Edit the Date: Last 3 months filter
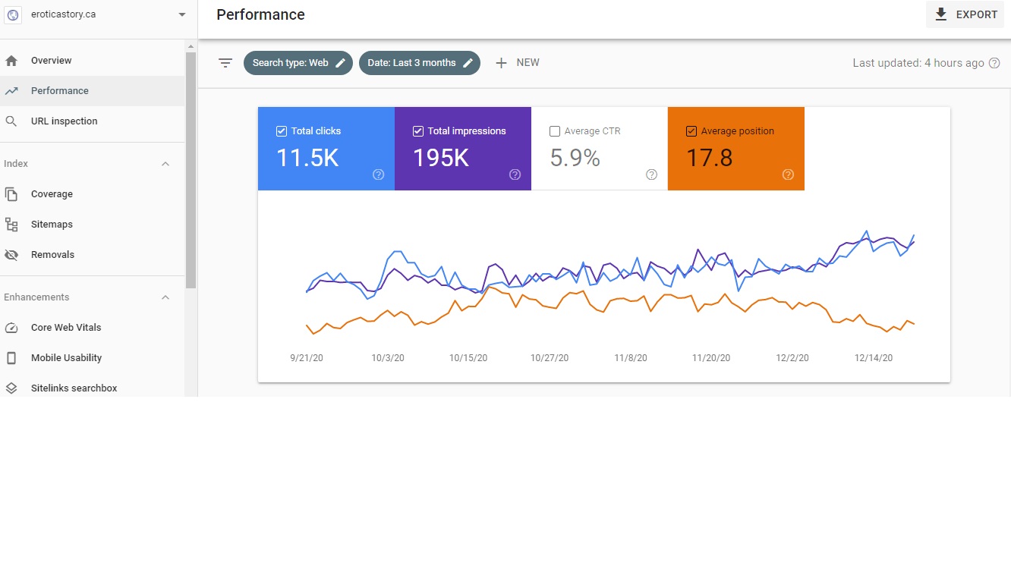The height and width of the screenshot is (569, 1011). coord(420,63)
